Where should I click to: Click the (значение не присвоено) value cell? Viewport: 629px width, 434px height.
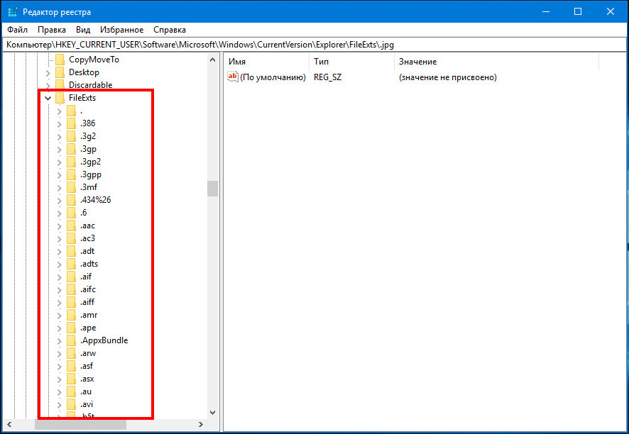pyautogui.click(x=448, y=77)
